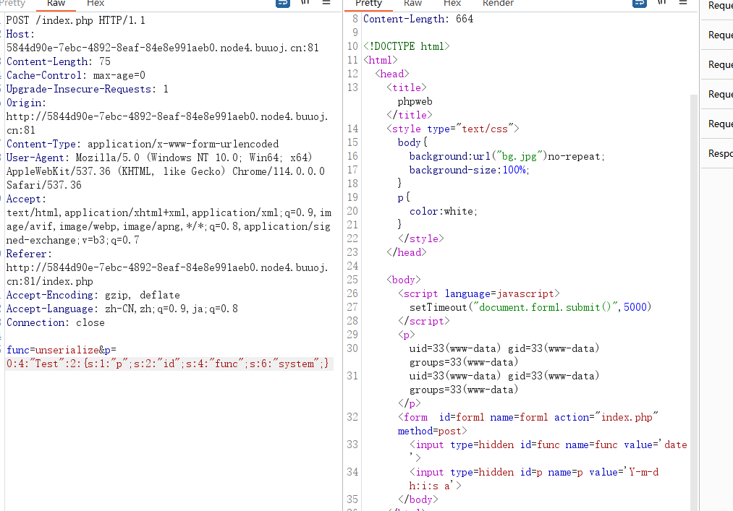
Task: Click the '<head>' tag on response line 12
Action: [x=392, y=74]
